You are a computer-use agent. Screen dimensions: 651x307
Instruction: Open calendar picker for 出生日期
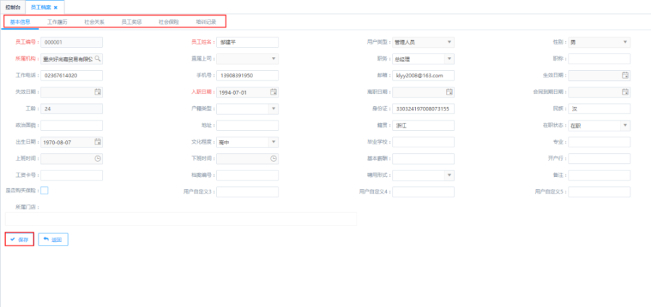pyautogui.click(x=98, y=142)
